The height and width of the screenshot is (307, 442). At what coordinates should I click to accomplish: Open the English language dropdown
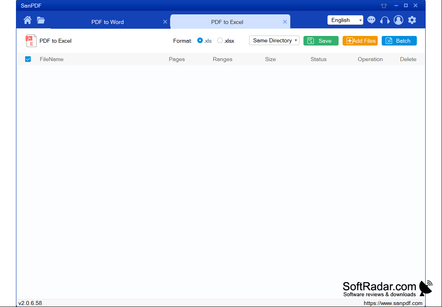345,20
